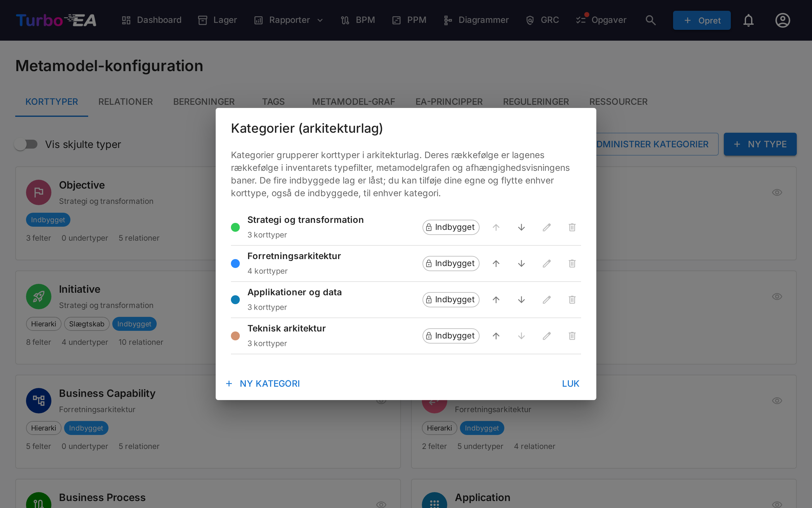Viewport: 812px width, 508px height.
Task: Open Diagrammer in top navigation
Action: click(476, 20)
